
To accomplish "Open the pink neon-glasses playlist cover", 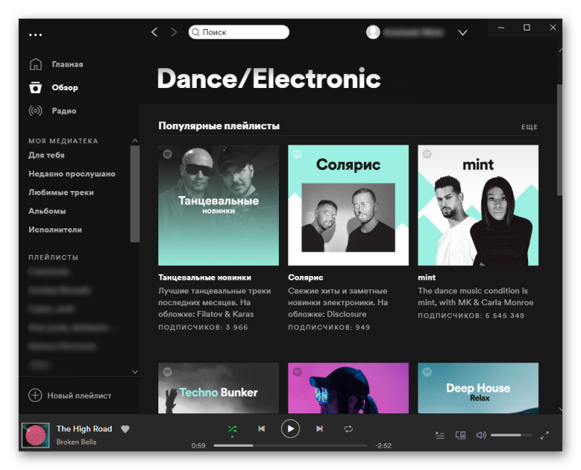I will coord(349,388).
